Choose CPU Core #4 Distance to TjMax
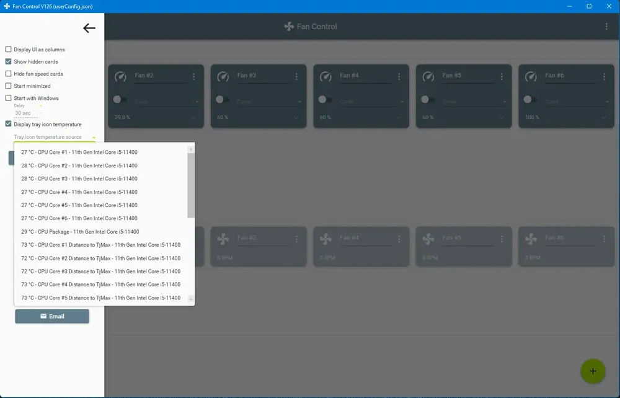Image resolution: width=620 pixels, height=398 pixels. [101, 284]
